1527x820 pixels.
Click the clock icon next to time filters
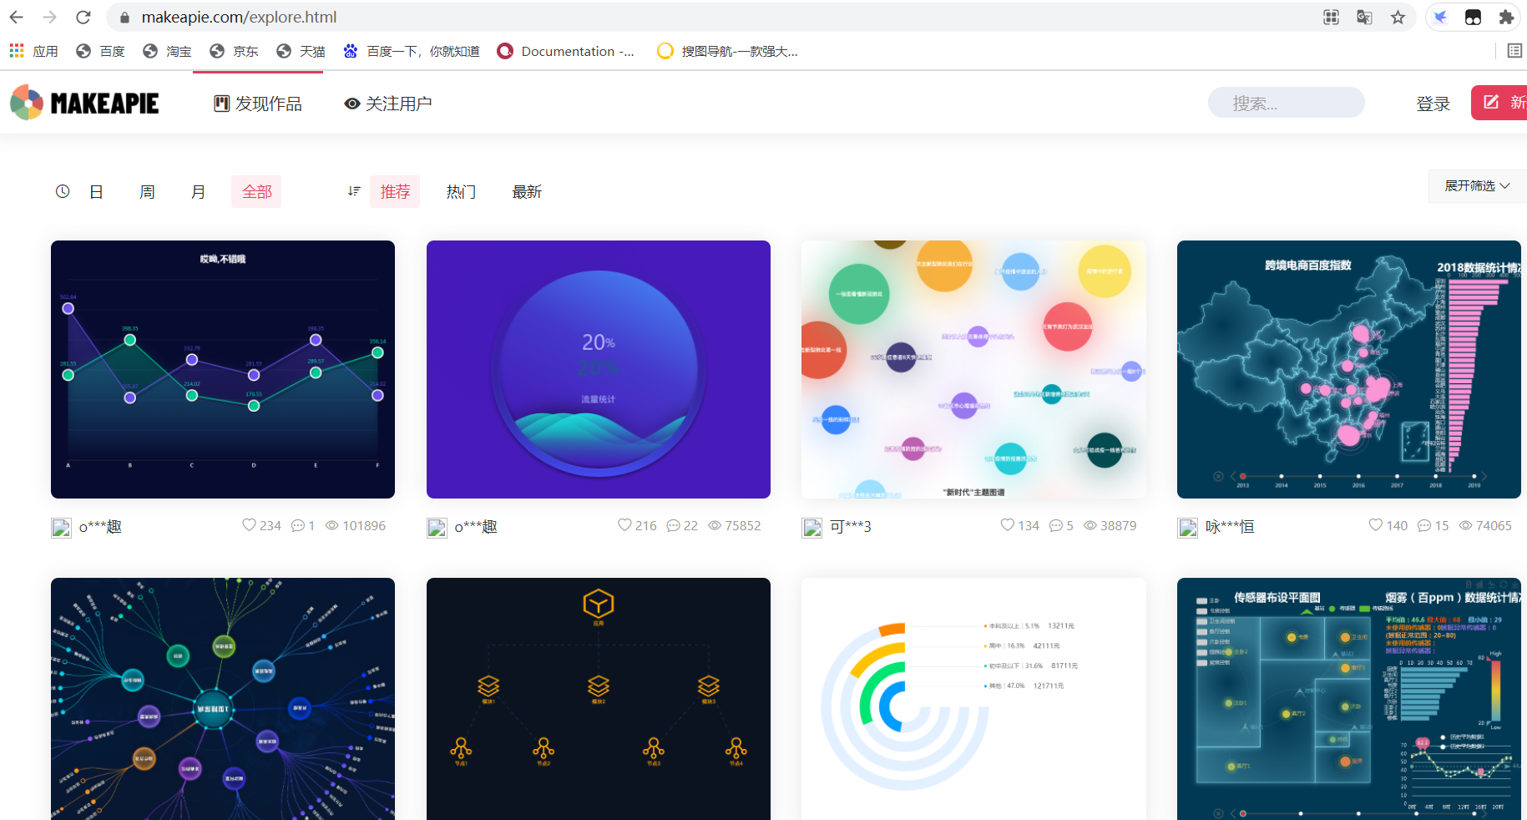pos(63,191)
